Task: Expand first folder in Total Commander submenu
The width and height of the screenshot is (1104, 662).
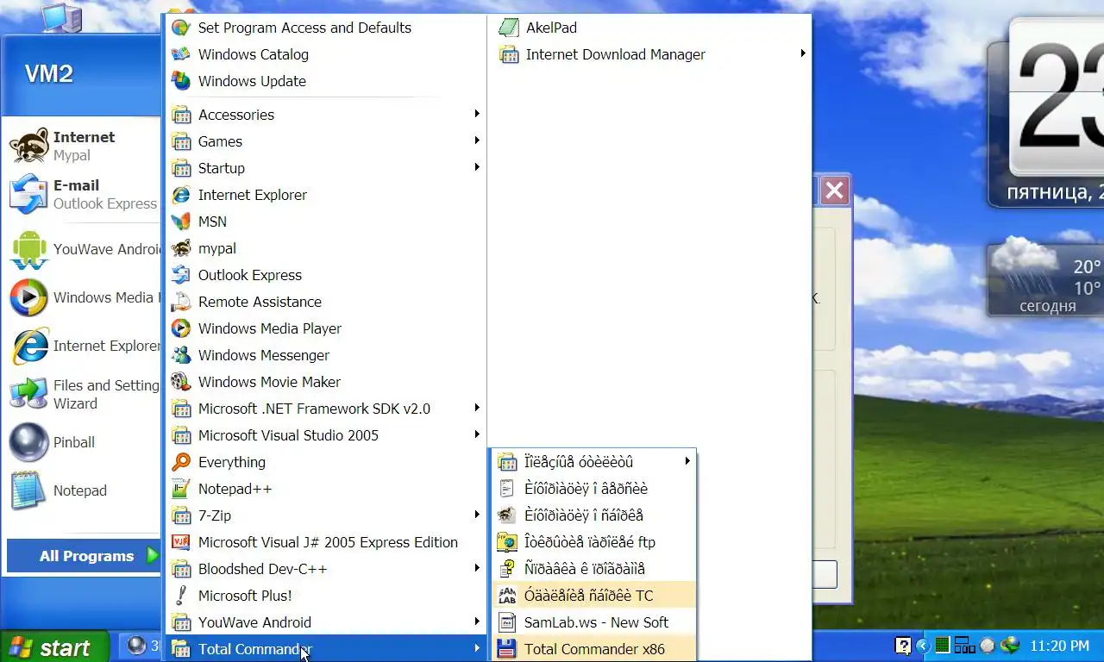Action: point(593,462)
